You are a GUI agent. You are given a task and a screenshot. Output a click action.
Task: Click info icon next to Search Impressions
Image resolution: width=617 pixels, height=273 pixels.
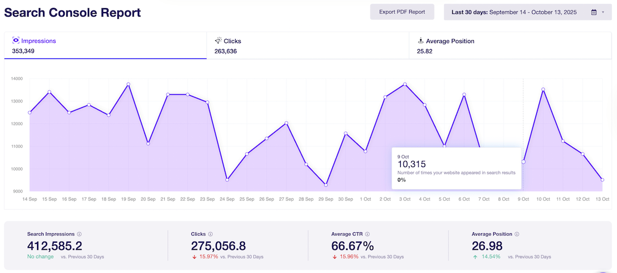[x=80, y=234]
